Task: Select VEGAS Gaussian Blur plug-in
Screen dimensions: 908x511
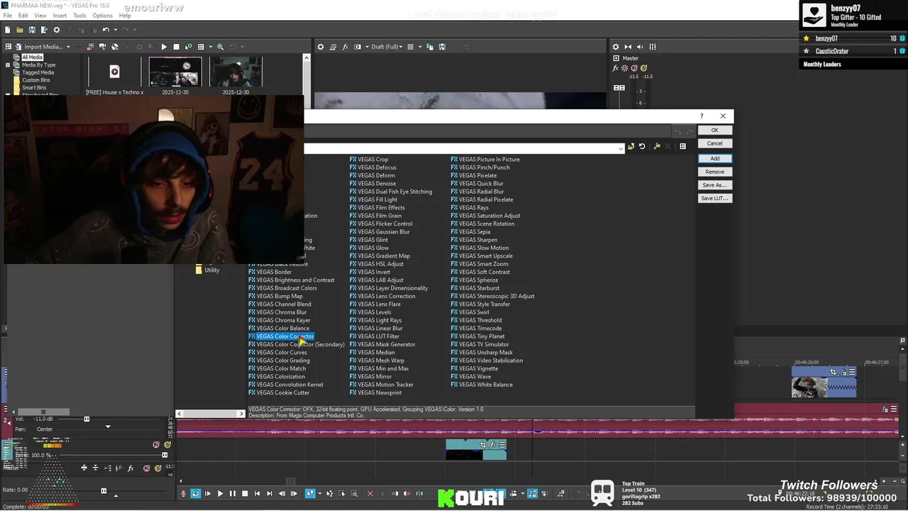Action: (x=380, y=232)
